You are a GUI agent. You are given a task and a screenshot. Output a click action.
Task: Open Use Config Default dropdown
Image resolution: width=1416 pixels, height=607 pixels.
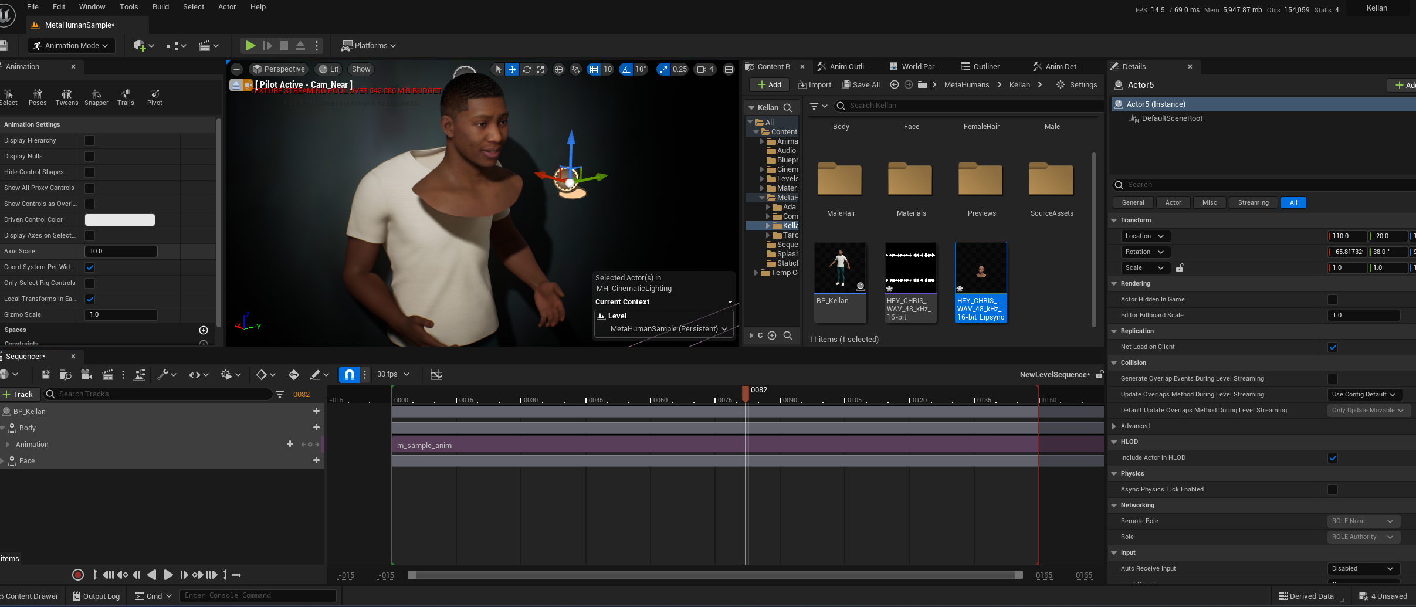(1364, 395)
